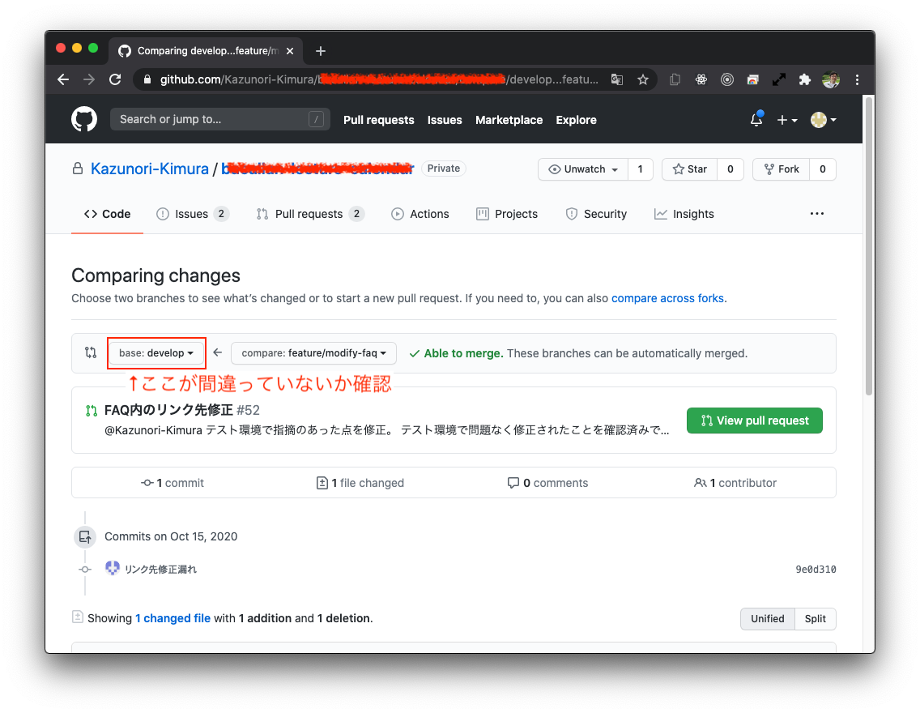Image resolution: width=920 pixels, height=713 pixels.
Task: Open Marketplace in the top navigation
Action: [509, 120]
